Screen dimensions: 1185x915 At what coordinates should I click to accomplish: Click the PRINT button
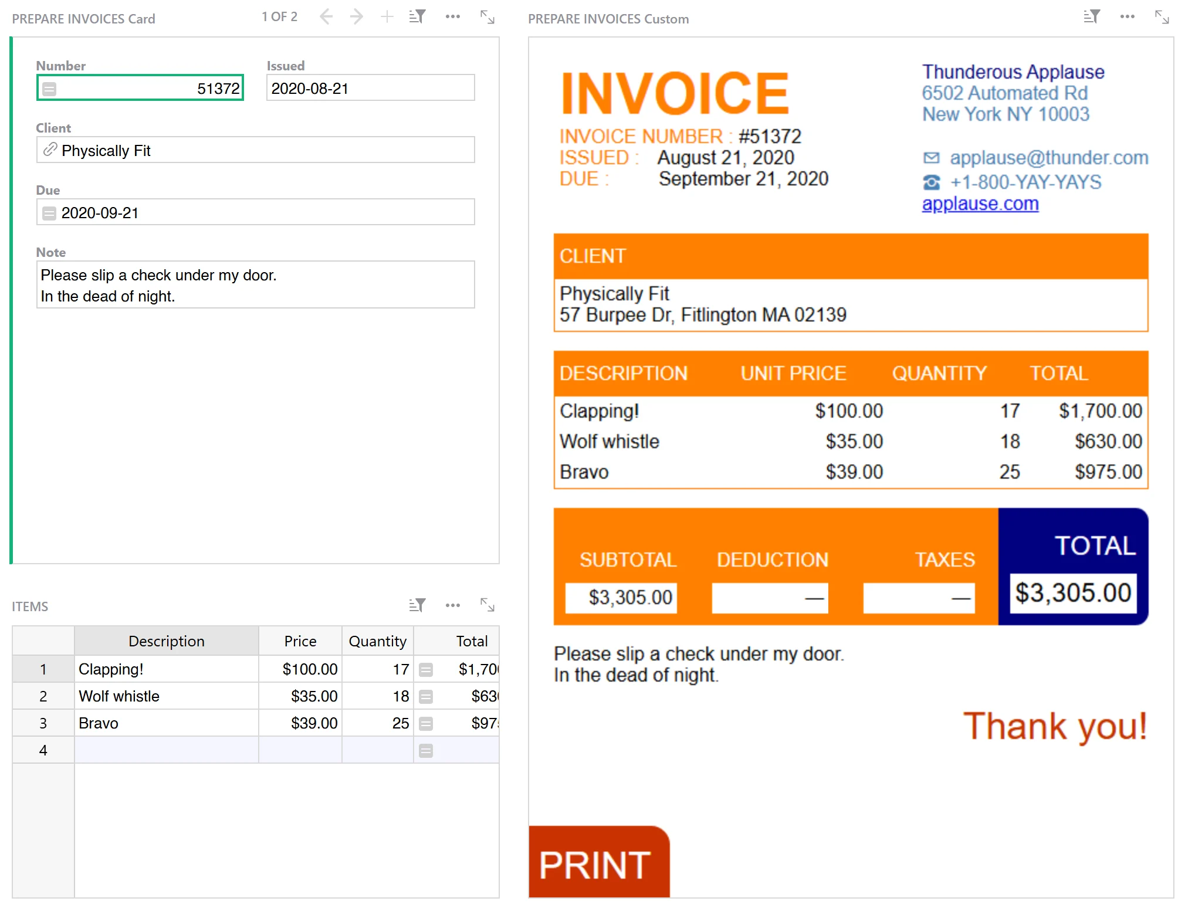599,862
